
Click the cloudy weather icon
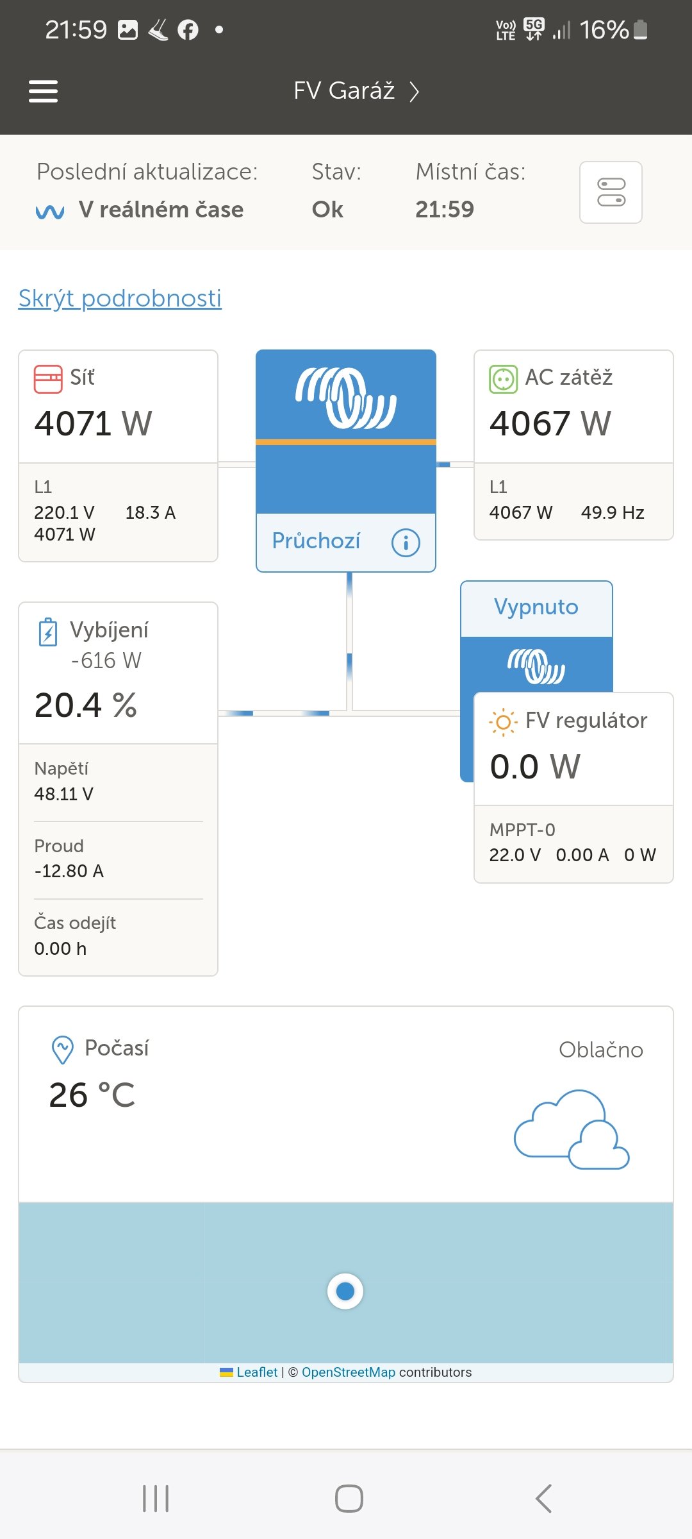(572, 1130)
